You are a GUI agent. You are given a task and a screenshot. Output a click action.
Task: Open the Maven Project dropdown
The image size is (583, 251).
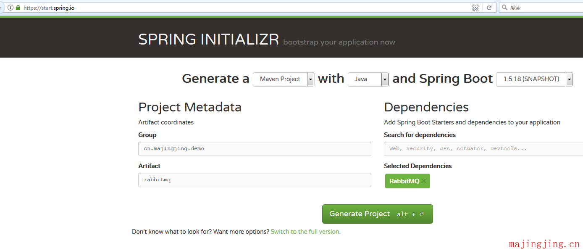tap(284, 79)
